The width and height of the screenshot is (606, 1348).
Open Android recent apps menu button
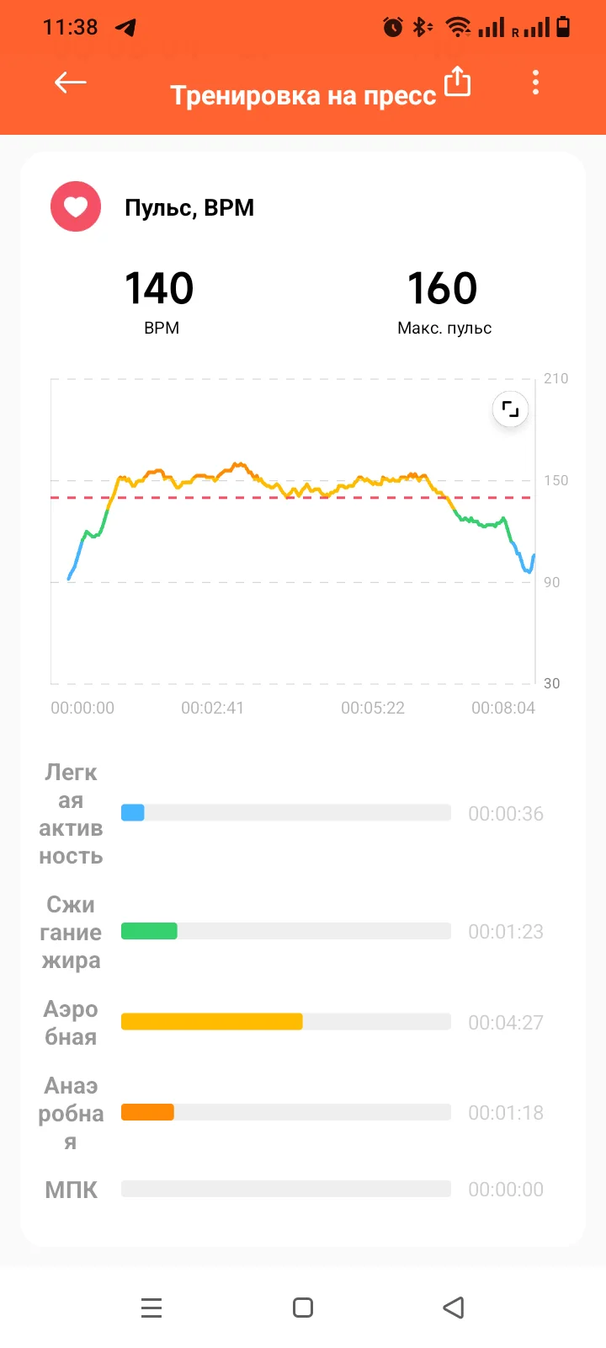click(151, 1308)
